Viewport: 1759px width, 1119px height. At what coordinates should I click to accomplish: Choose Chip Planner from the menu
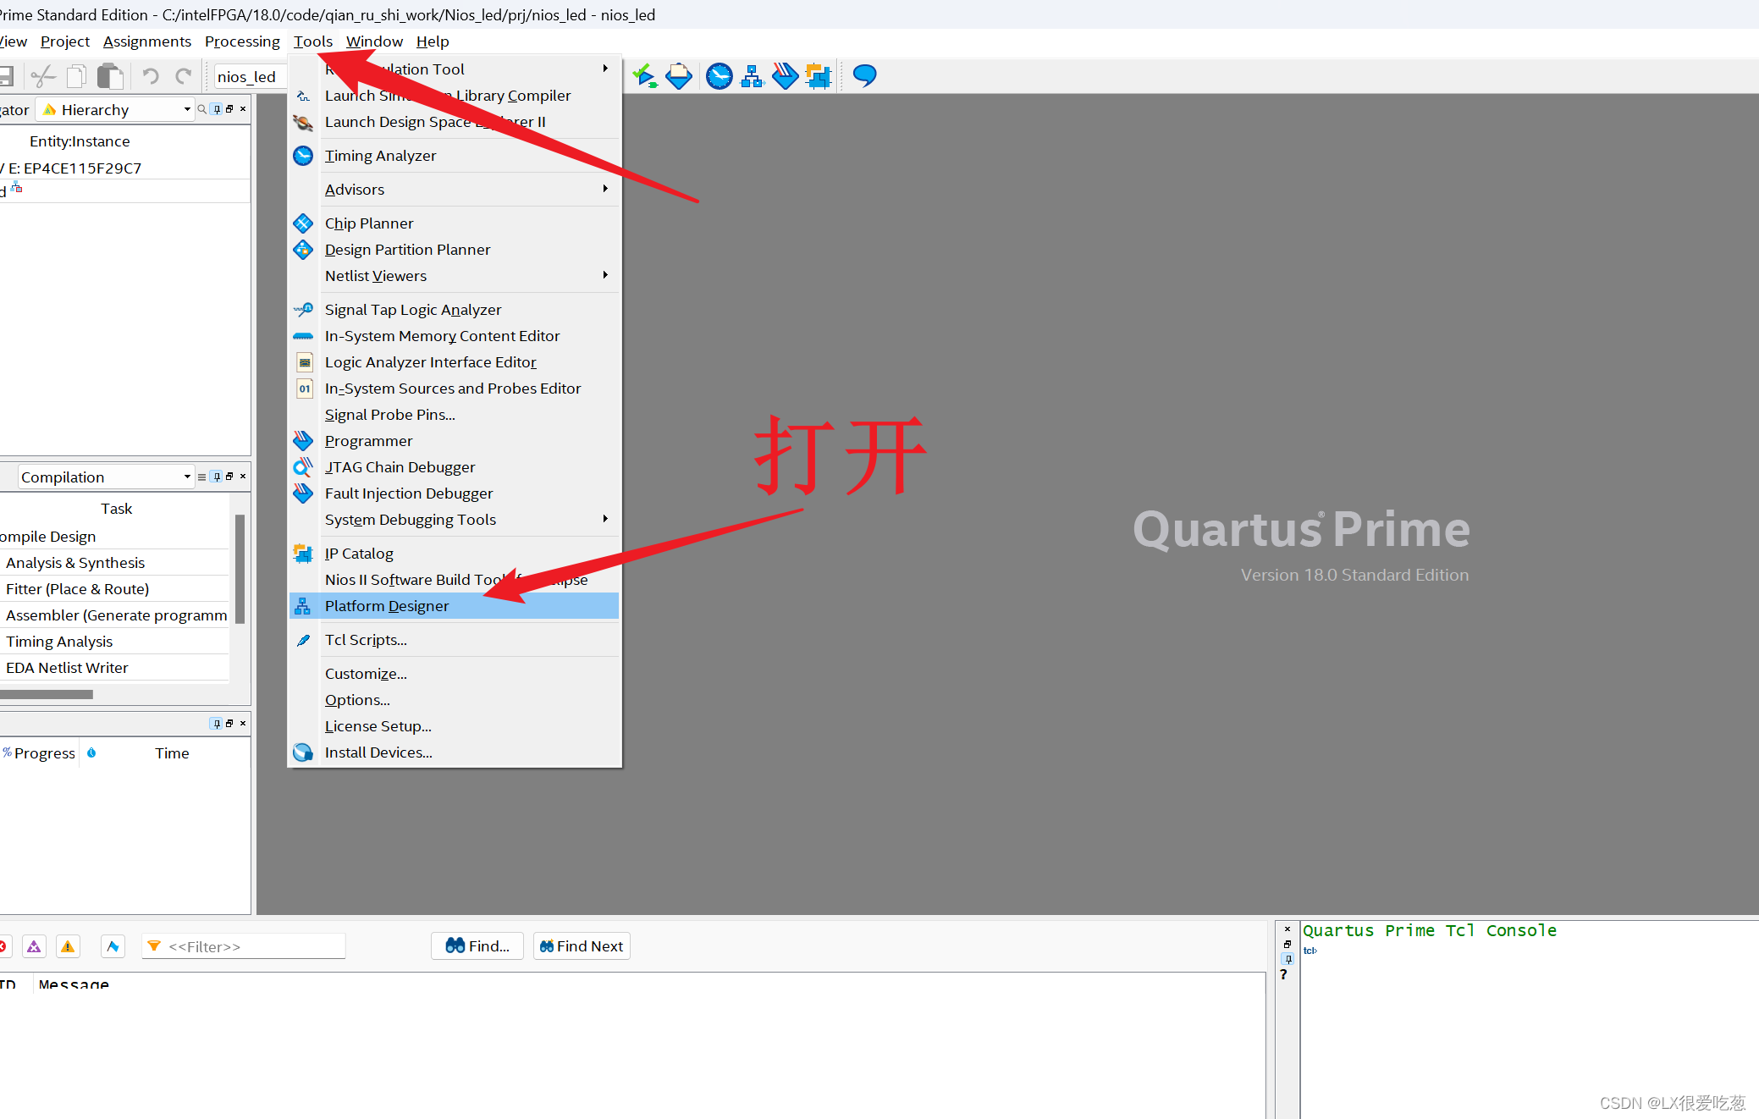point(455,223)
